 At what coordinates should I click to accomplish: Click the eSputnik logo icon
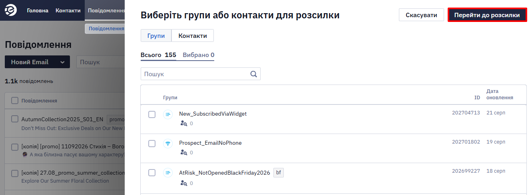(x=11, y=10)
